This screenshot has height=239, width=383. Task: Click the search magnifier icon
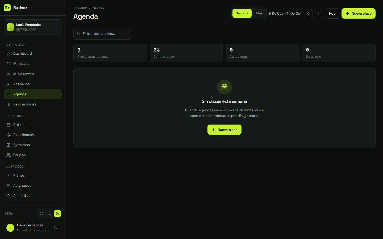[x=78, y=34]
